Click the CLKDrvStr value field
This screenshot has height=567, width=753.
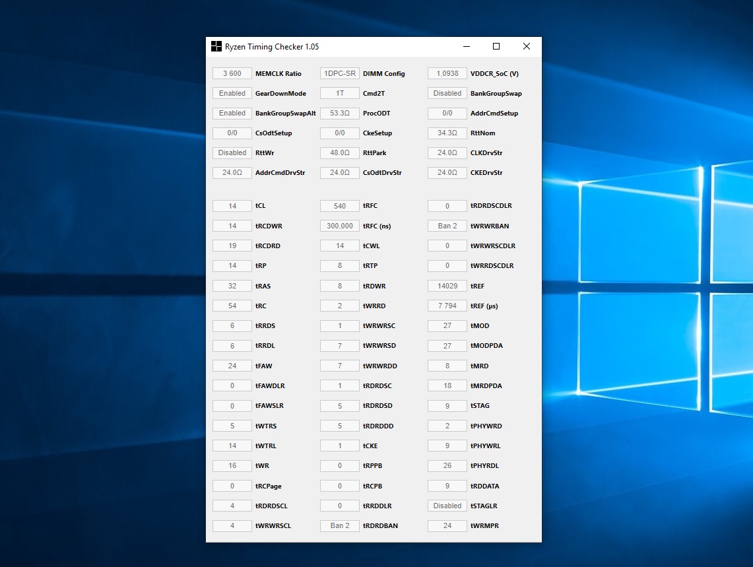point(447,152)
